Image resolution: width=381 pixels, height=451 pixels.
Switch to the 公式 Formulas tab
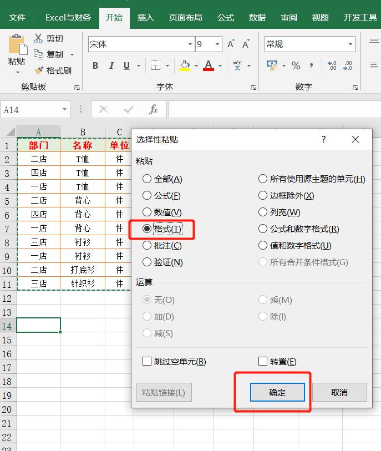point(226,18)
